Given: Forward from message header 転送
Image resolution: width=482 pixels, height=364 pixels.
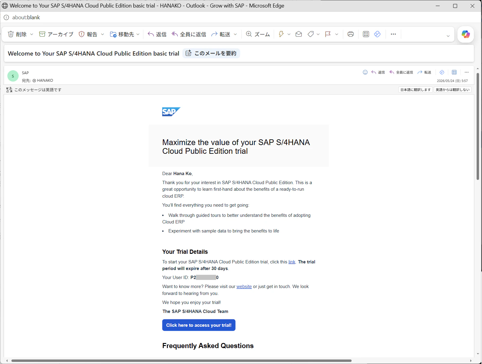Looking at the screenshot, I should (x=424, y=72).
